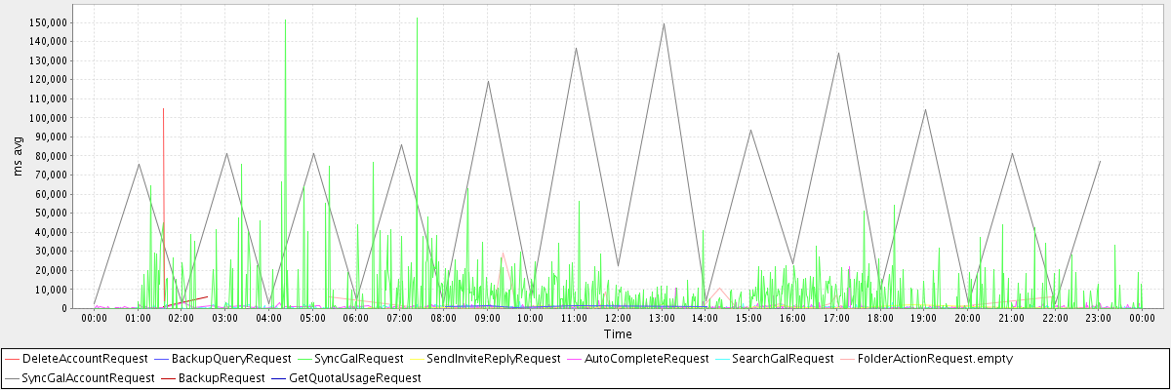Click the 80,000 y-axis tick label
1171x390 pixels.
pos(52,156)
